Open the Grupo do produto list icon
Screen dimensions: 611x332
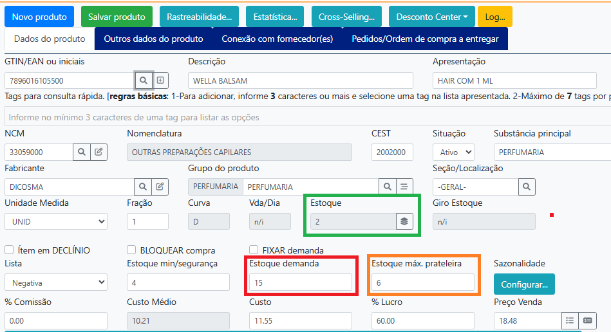[404, 187]
